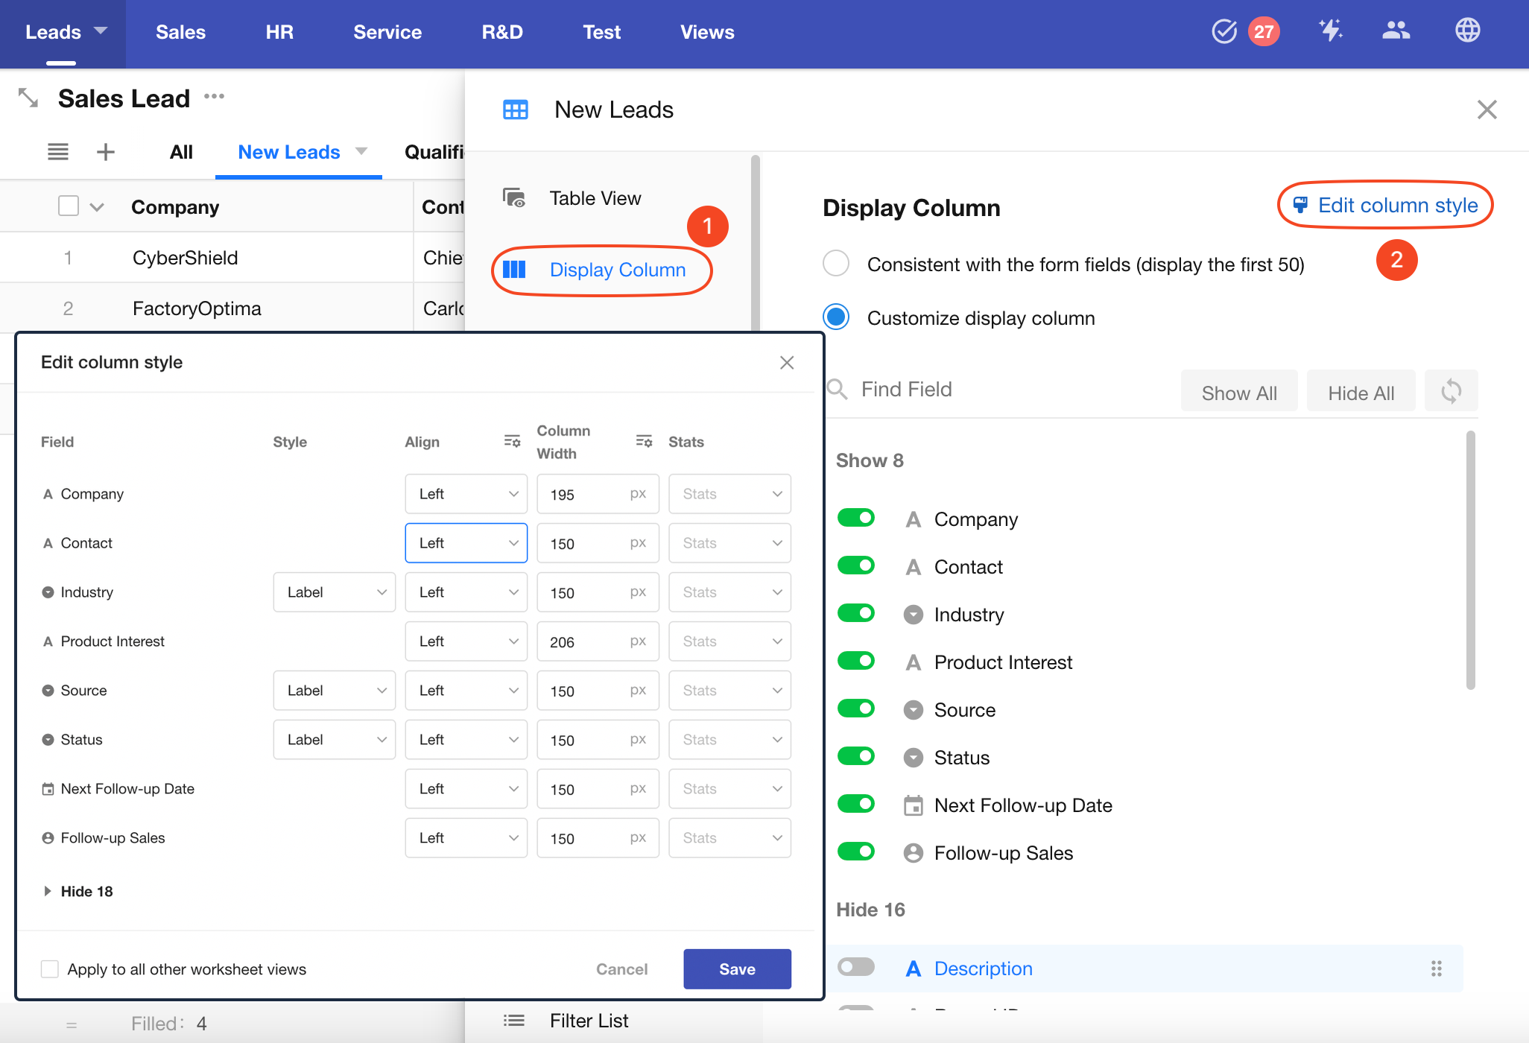Add a new view with plus icon

[x=106, y=152]
